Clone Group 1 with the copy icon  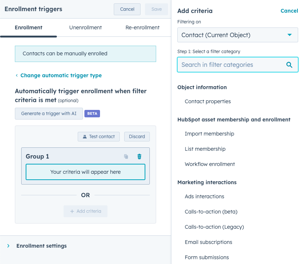(x=126, y=157)
